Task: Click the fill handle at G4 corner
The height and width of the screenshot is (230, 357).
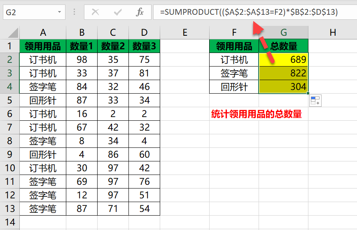Action: 308,93
